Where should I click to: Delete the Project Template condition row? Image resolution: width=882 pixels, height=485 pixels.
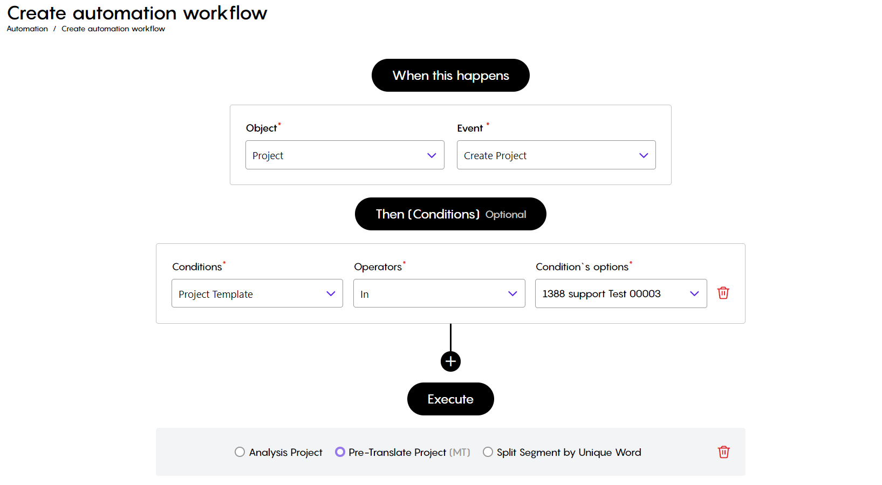click(x=723, y=293)
